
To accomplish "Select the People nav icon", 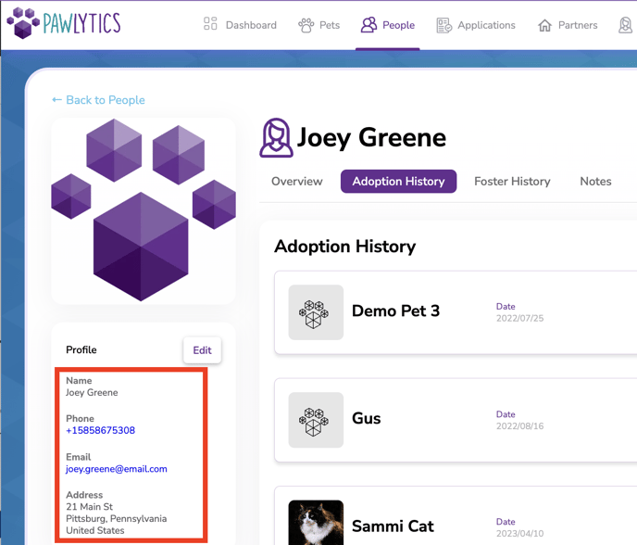I will click(x=369, y=25).
